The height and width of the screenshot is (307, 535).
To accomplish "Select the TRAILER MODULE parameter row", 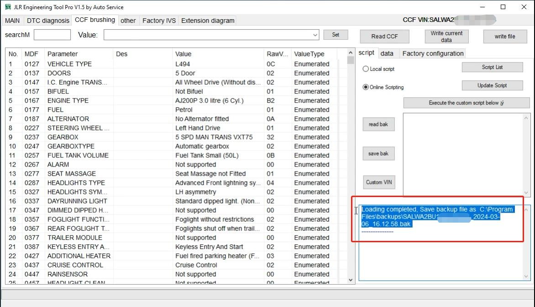I will (172, 238).
